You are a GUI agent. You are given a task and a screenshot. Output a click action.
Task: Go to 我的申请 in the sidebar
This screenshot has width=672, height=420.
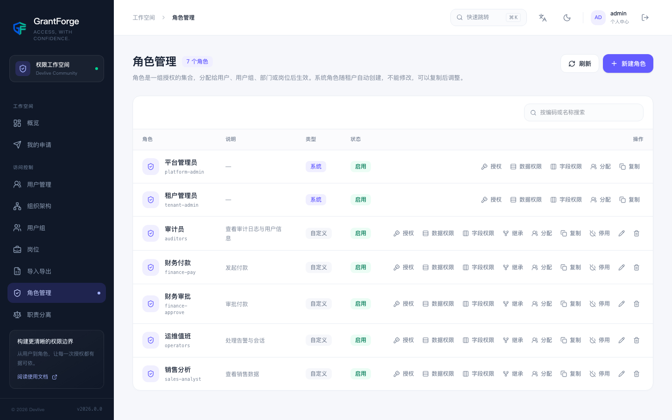coord(56,145)
